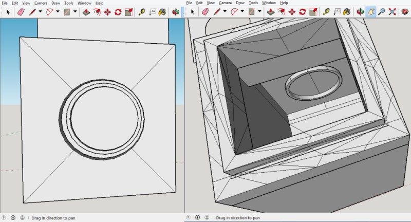The image size is (411, 222).
Task: Open Paint Bucket tool in right window
Action: (347, 12)
